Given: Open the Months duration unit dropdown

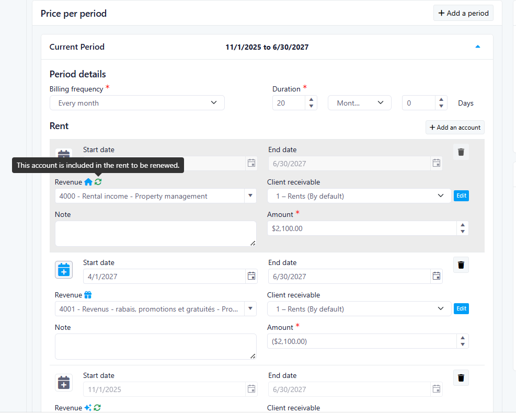Looking at the screenshot, I should click(x=359, y=103).
